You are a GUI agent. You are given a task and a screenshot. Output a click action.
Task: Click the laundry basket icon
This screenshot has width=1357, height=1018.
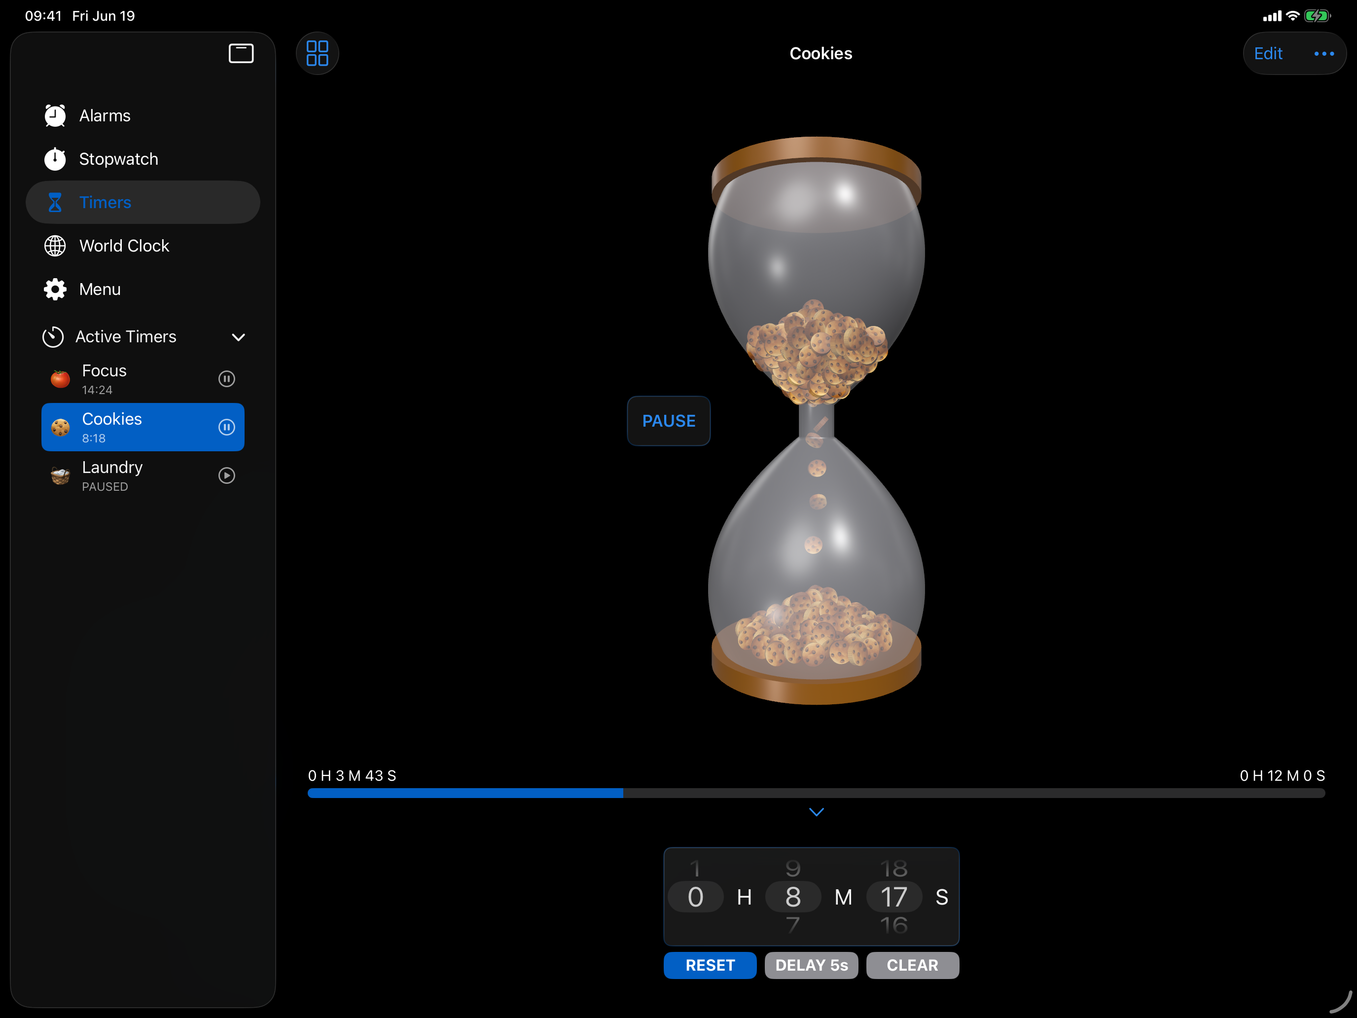60,475
